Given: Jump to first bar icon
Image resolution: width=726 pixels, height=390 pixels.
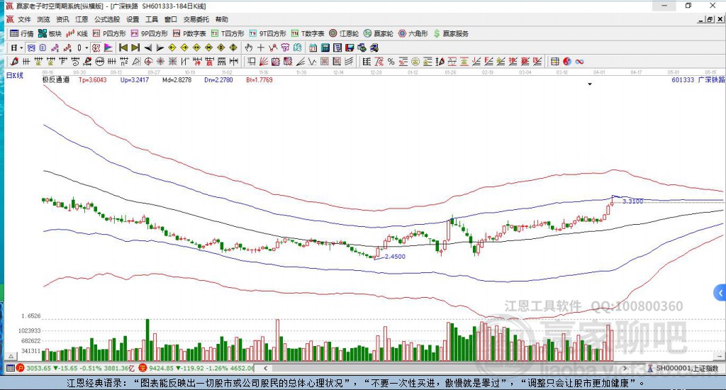Looking at the screenshot, I should click(123, 48).
